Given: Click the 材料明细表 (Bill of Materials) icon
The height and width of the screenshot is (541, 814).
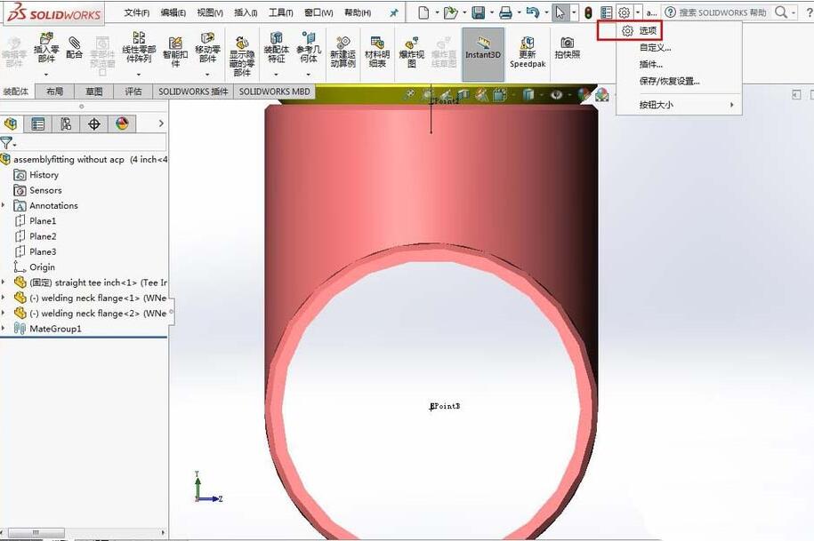Looking at the screenshot, I should [377, 51].
